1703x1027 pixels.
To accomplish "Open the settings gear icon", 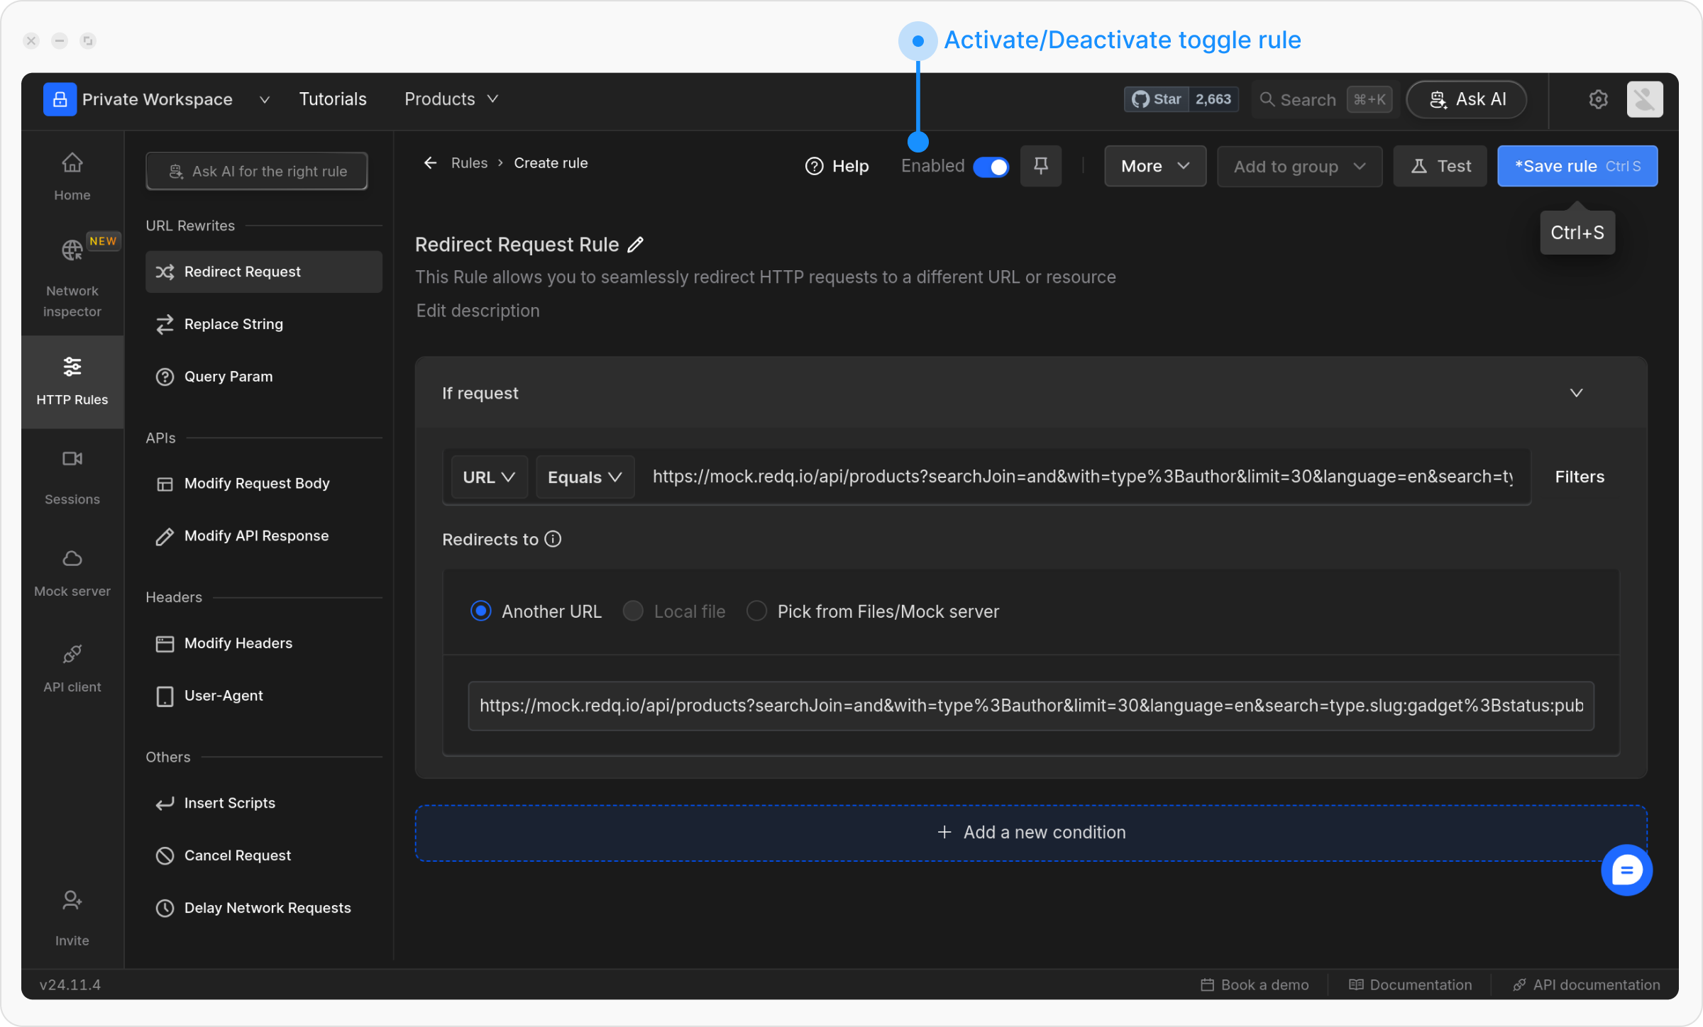I will (x=1598, y=99).
